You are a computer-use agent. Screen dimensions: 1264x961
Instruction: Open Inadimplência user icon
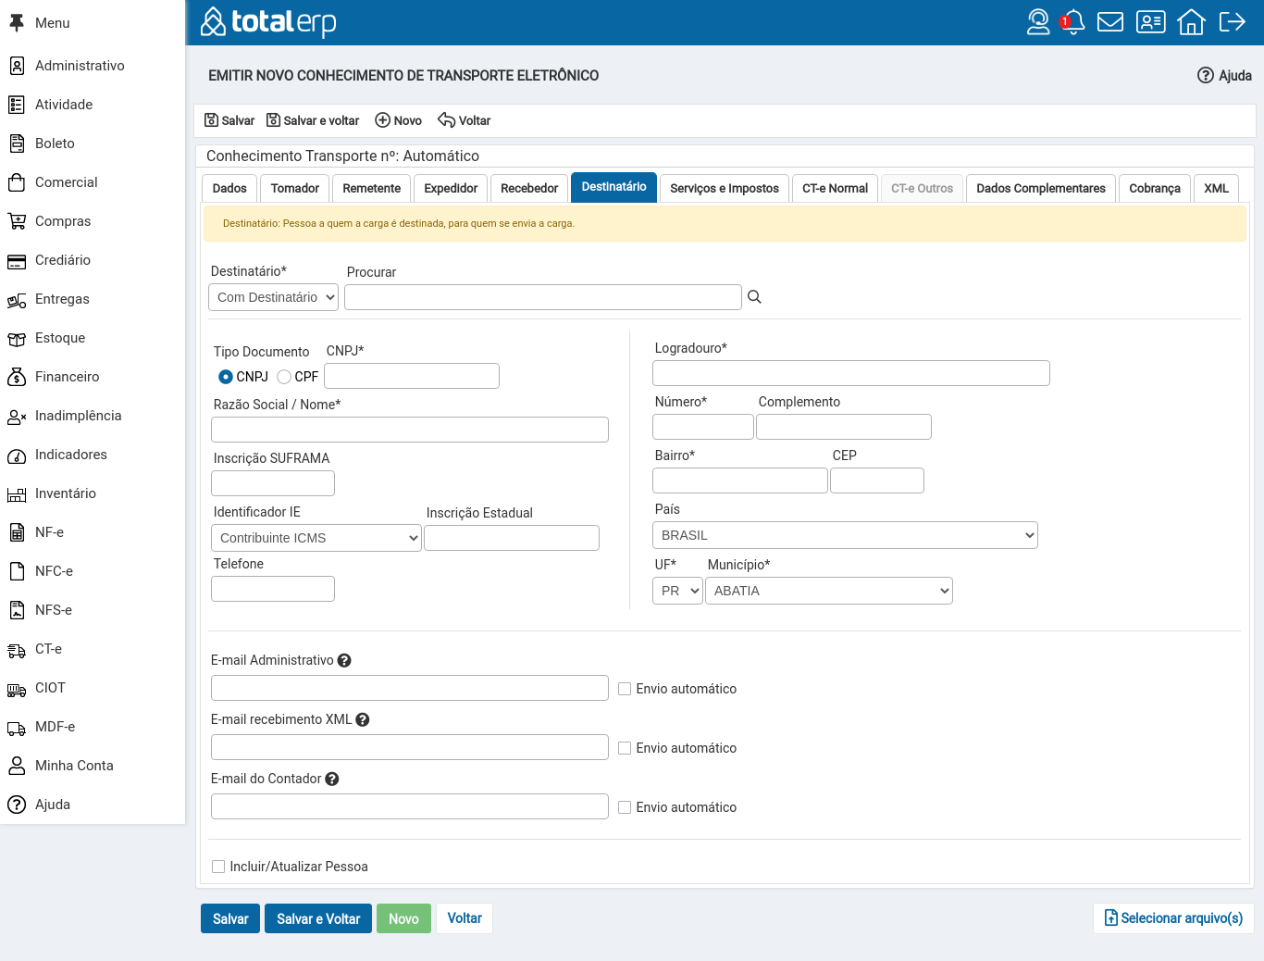pos(17,417)
